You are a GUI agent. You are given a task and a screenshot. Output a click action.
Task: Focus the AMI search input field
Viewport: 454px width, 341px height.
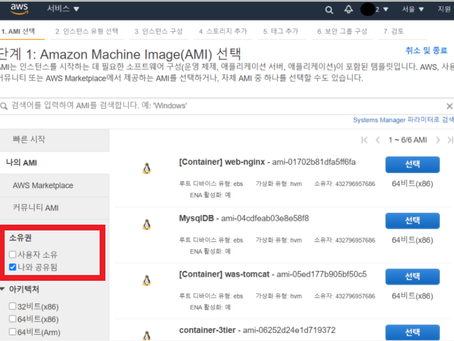226,106
